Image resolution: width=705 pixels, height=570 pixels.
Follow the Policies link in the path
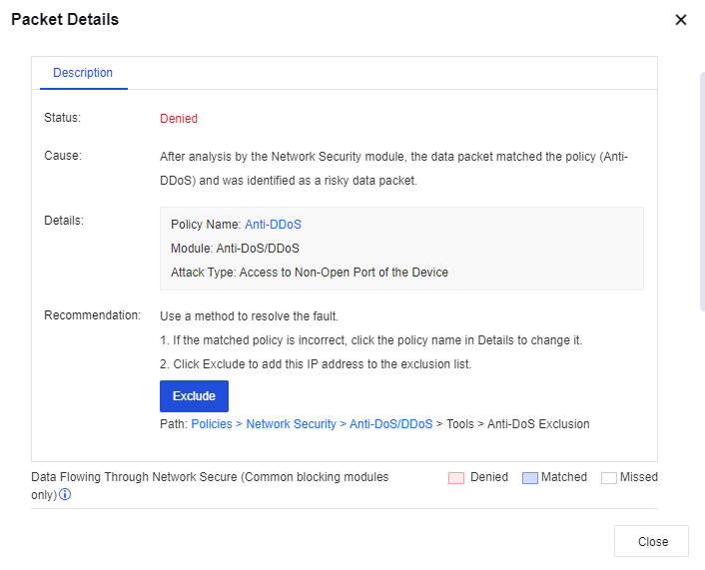tap(212, 423)
